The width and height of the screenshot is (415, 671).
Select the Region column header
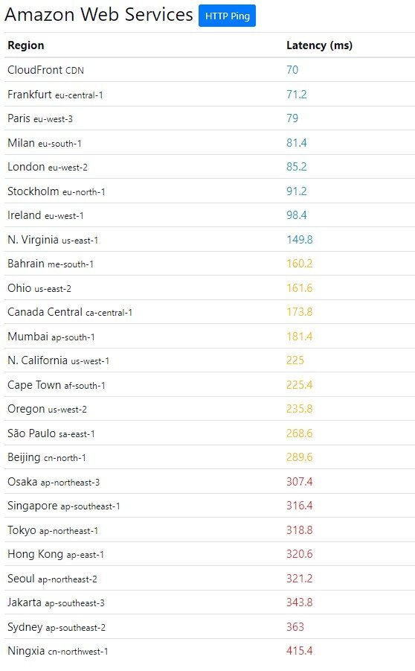coord(25,45)
